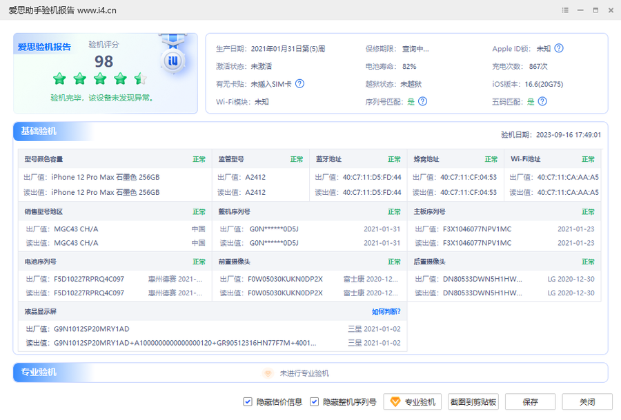Image resolution: width=621 pixels, height=420 pixels.
Task: Click the 电池寿命 value 82%
Action: (409, 66)
